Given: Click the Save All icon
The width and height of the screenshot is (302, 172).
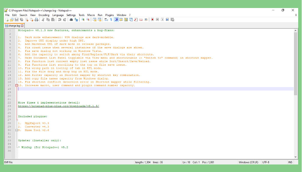Looking at the screenshot, I should point(22,20).
